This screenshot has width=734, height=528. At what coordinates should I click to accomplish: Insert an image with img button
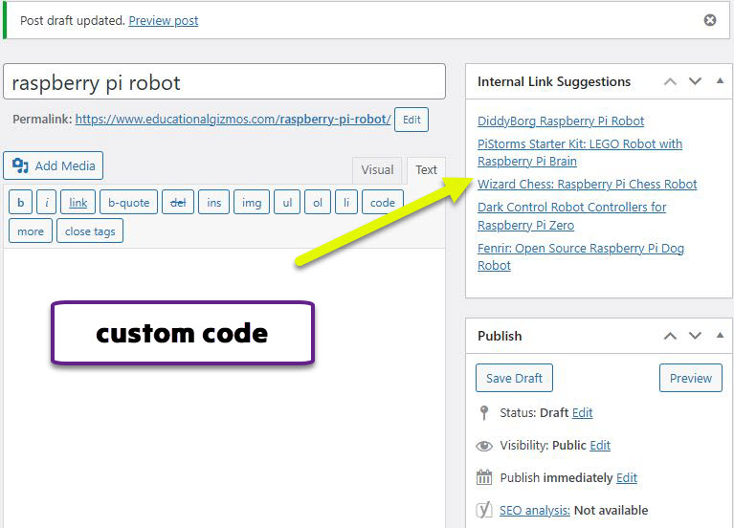[x=252, y=202]
